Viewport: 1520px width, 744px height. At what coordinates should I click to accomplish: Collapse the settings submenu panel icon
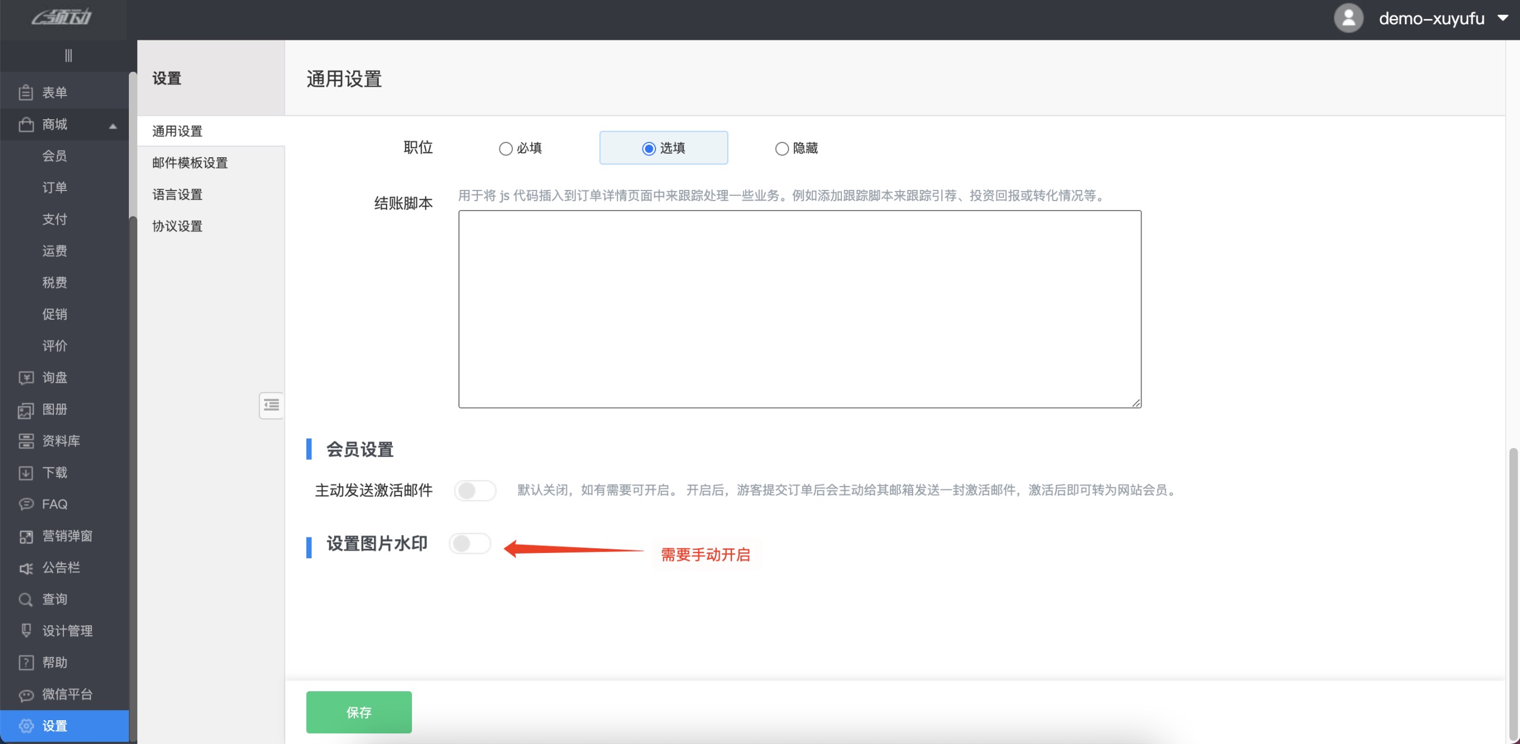(271, 405)
